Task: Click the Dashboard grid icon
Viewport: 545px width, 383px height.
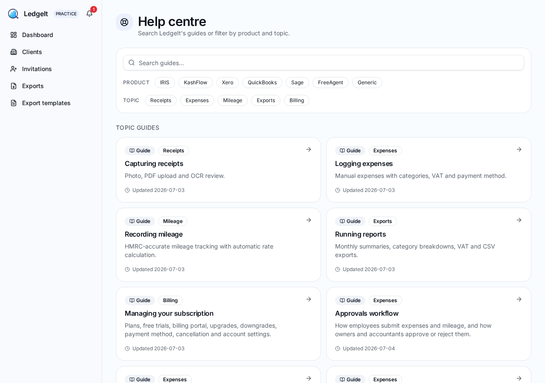Action: pyautogui.click(x=14, y=35)
